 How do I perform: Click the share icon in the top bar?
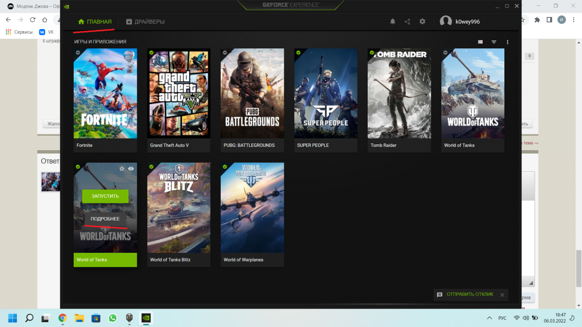[407, 21]
